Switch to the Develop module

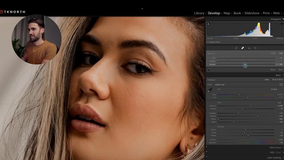click(x=214, y=13)
